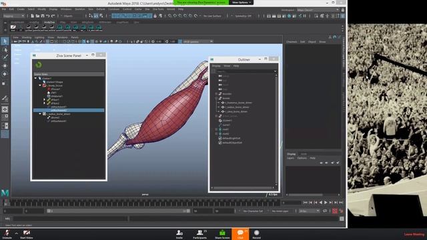This screenshot has width=427, height=240.
Task: Toggle the blue gamma view transform button
Action: point(180,41)
